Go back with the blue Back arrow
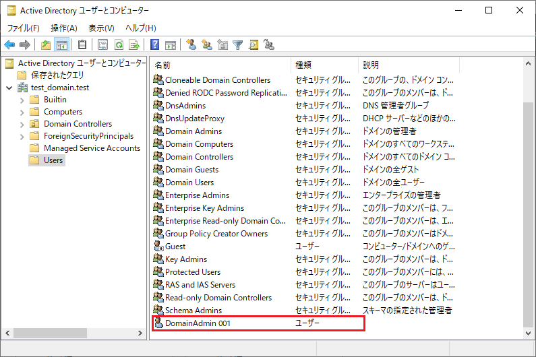The height and width of the screenshot is (357, 536). 9,44
